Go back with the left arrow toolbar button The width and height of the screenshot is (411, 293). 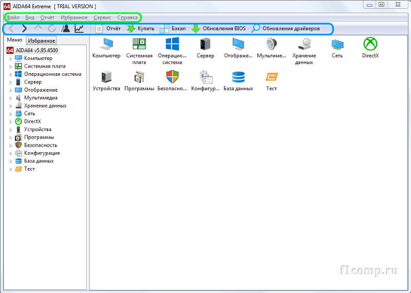11,28
